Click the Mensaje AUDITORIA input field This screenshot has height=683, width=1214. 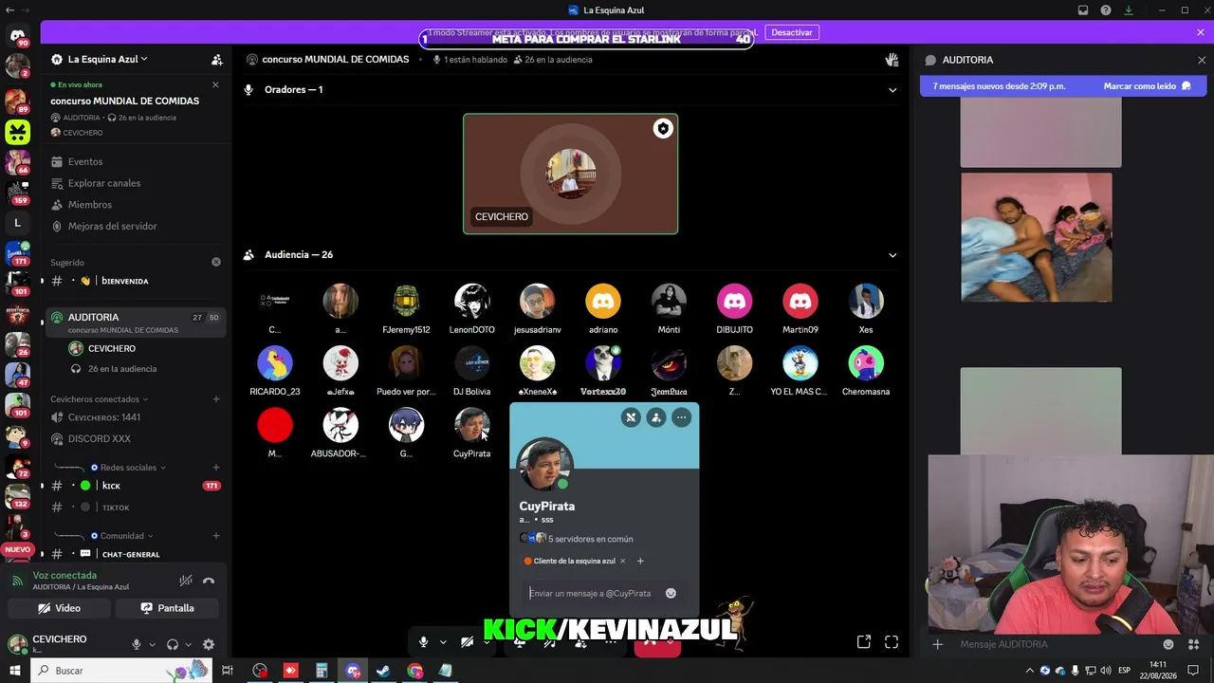(1053, 644)
